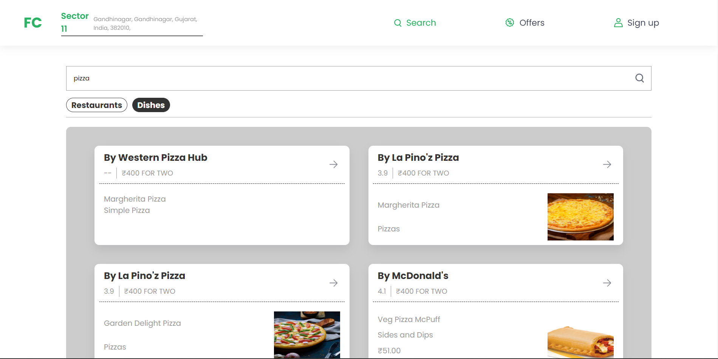
Task: Open the Western Pizza Hub arrow
Action: click(x=333, y=165)
